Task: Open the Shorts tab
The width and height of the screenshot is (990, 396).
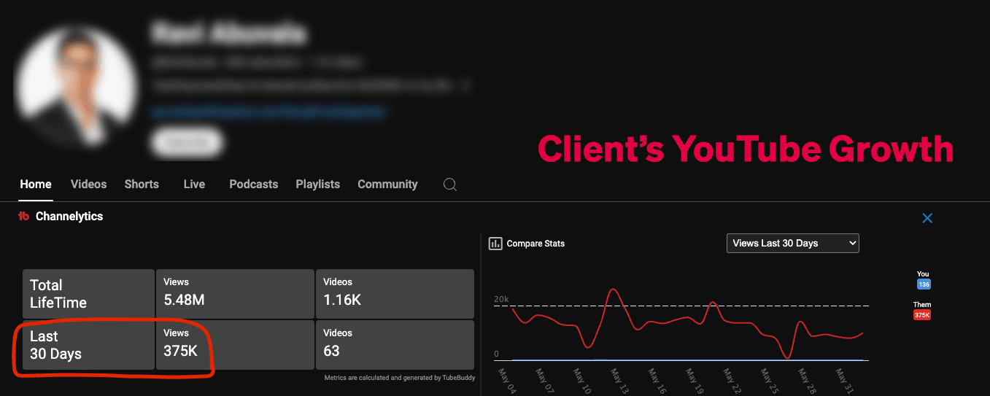Action: pos(142,185)
